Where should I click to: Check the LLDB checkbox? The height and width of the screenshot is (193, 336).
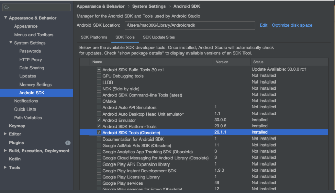coord(99,82)
